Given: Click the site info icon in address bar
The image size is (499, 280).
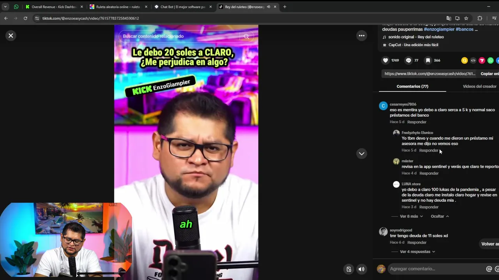Looking at the screenshot, I should tap(37, 18).
